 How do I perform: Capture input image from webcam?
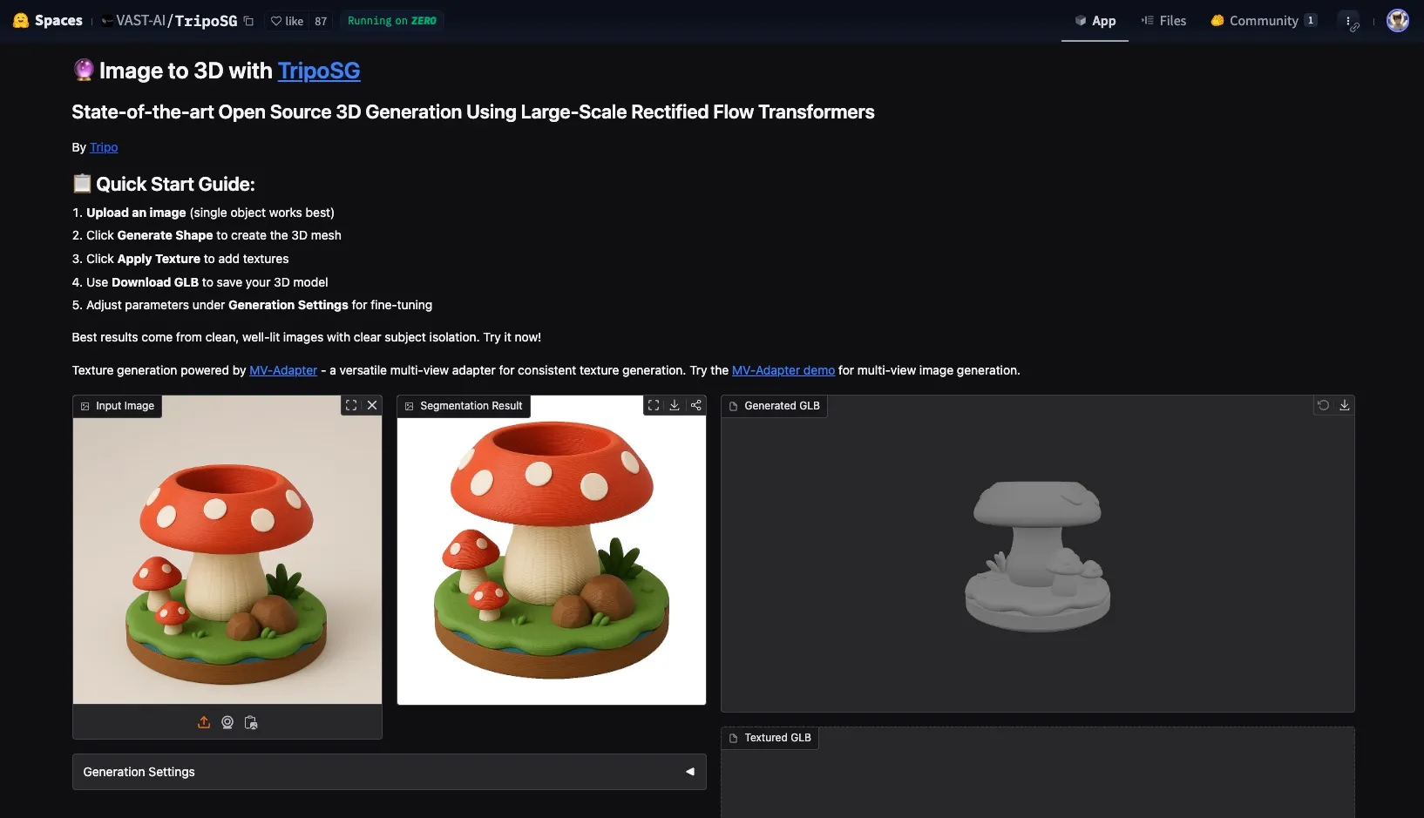(x=227, y=722)
